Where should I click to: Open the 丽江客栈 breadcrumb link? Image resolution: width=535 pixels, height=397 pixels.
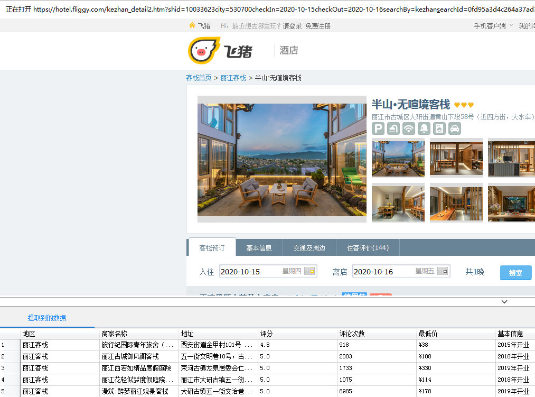pos(233,78)
